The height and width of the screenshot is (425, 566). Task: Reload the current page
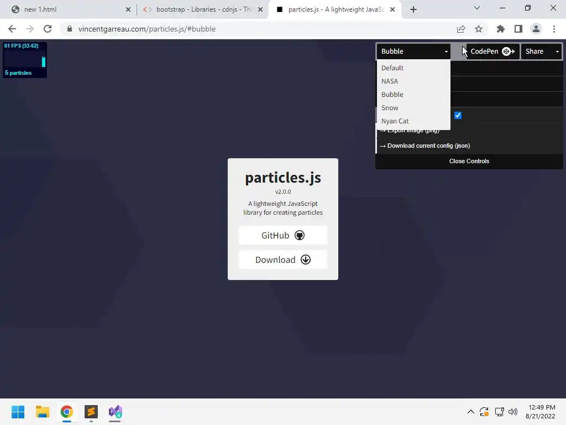(x=48, y=29)
